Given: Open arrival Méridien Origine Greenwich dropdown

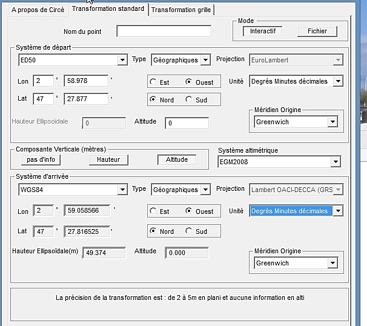Looking at the screenshot, I should (x=296, y=263).
